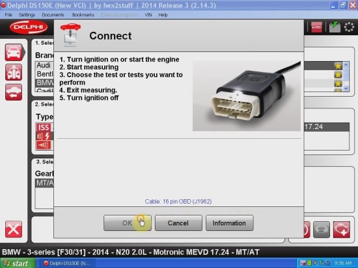
Task: Click the Cable: 16 pin OBD (J1962) text
Action: point(178,202)
